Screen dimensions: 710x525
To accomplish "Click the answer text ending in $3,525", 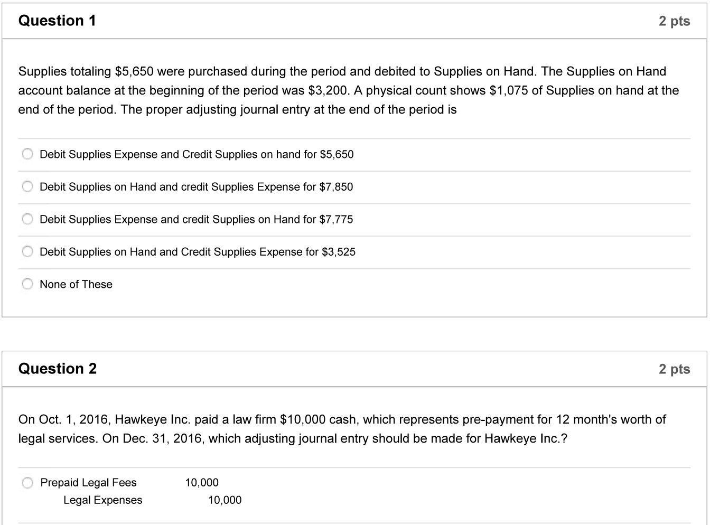I will (198, 252).
